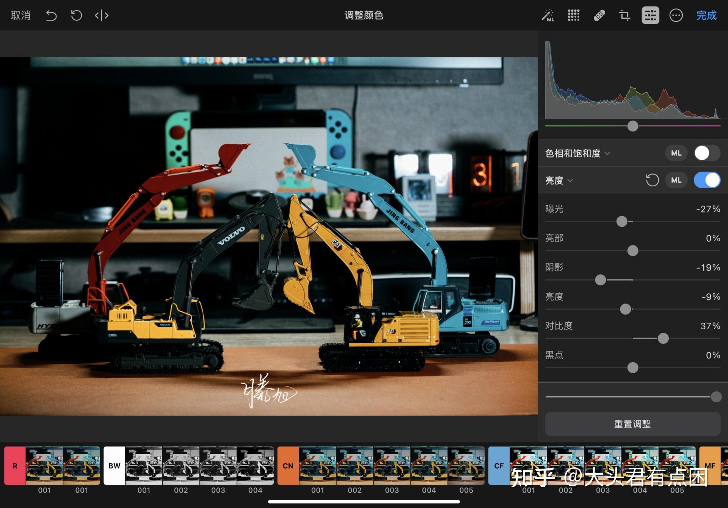Tap the revert circular arrow icon
728x508 pixels.
click(x=76, y=16)
